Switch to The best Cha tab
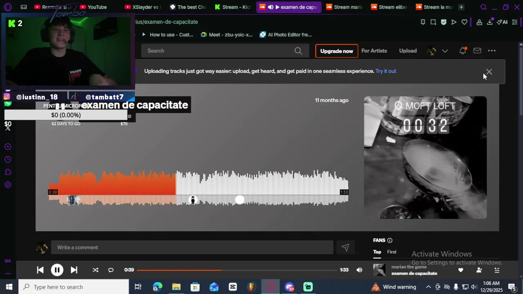Screen dimensions: 523x294 pos(188,7)
